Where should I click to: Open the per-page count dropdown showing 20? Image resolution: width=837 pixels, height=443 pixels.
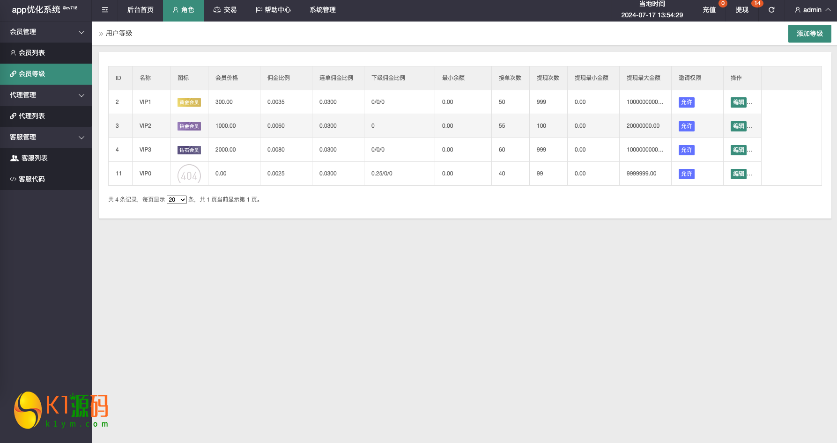(x=177, y=200)
